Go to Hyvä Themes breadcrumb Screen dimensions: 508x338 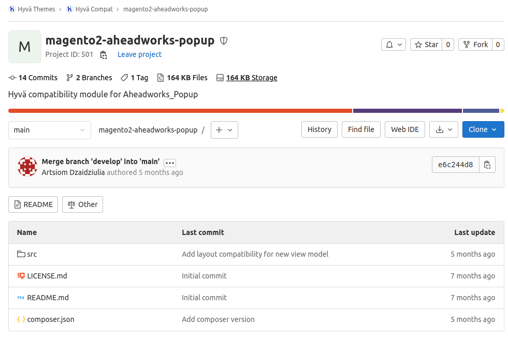[x=36, y=9]
